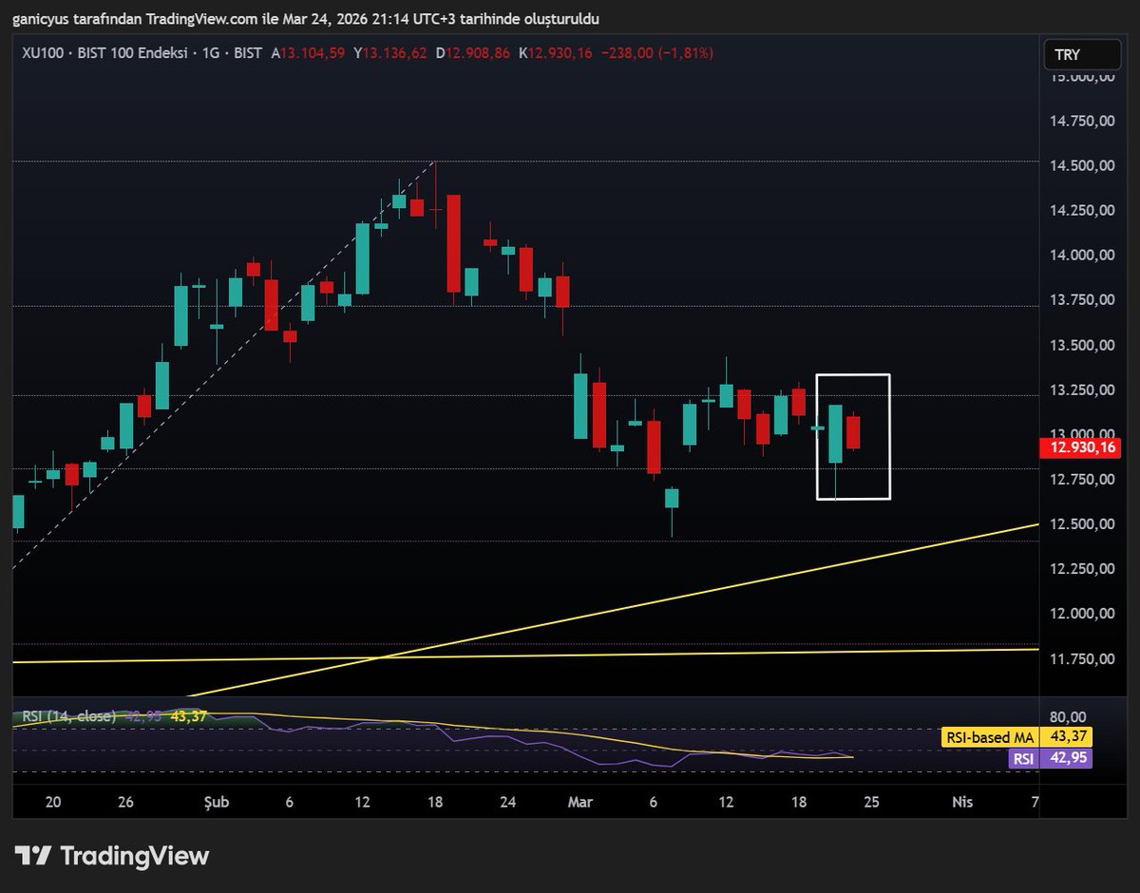Click the Mar month label on time axis
Viewport: 1140px width, 893px height.
coord(579,803)
